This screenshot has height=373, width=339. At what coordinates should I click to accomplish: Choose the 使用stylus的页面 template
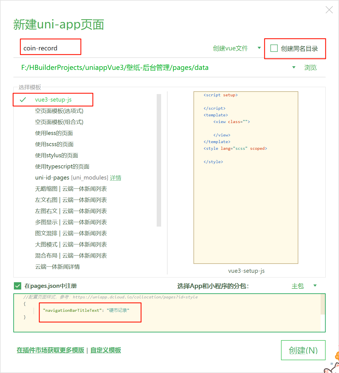[57, 155]
